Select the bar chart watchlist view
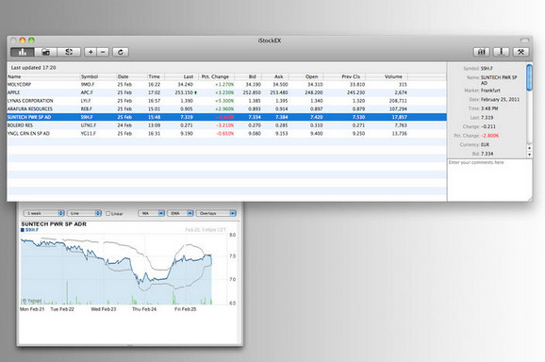Screen dimensions: 545x362 point(23,52)
